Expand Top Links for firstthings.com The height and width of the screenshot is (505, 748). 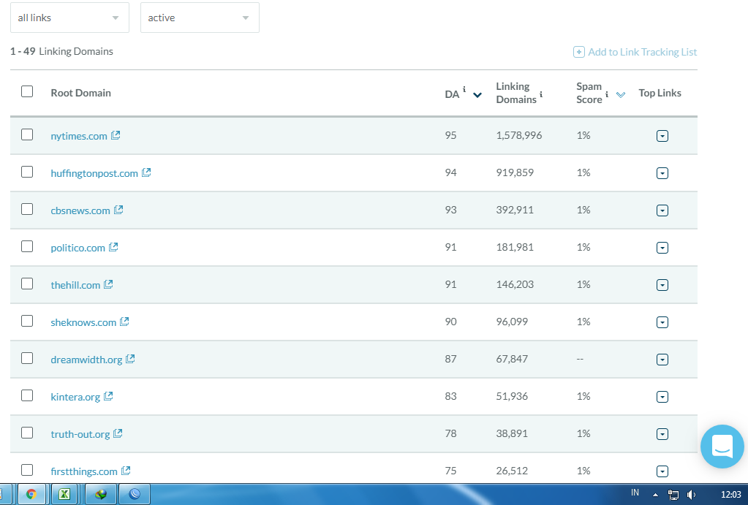(x=662, y=471)
